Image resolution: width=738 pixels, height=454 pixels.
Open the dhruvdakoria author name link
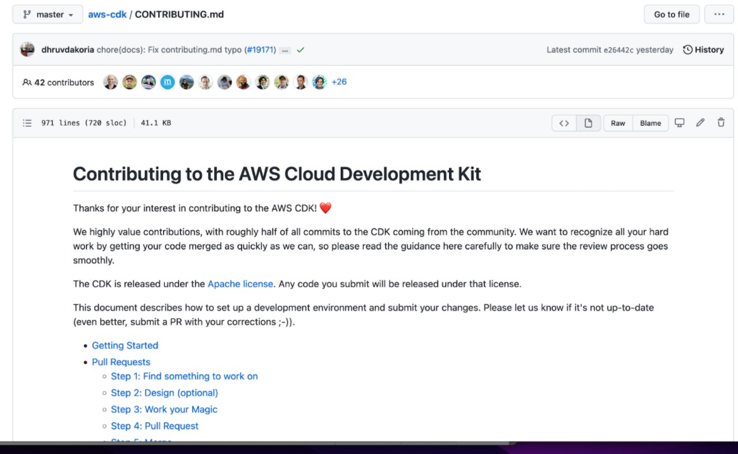(x=67, y=50)
